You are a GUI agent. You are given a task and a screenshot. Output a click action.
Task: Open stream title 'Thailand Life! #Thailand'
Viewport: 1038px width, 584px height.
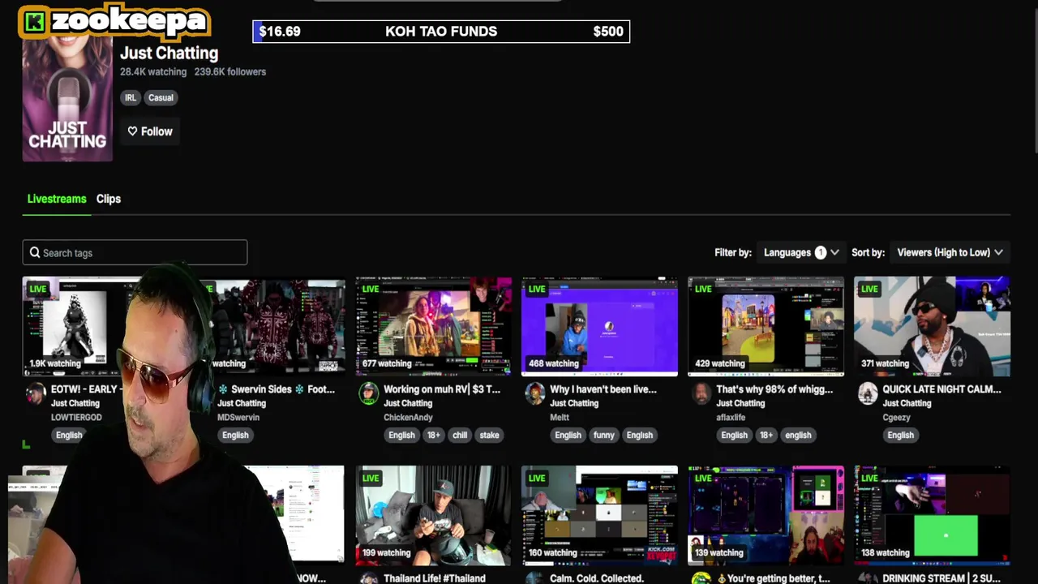(x=435, y=578)
